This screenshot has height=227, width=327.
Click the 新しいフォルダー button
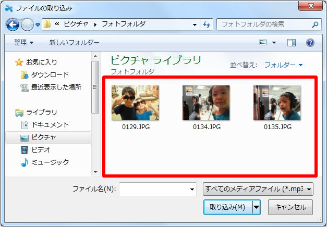[74, 42]
